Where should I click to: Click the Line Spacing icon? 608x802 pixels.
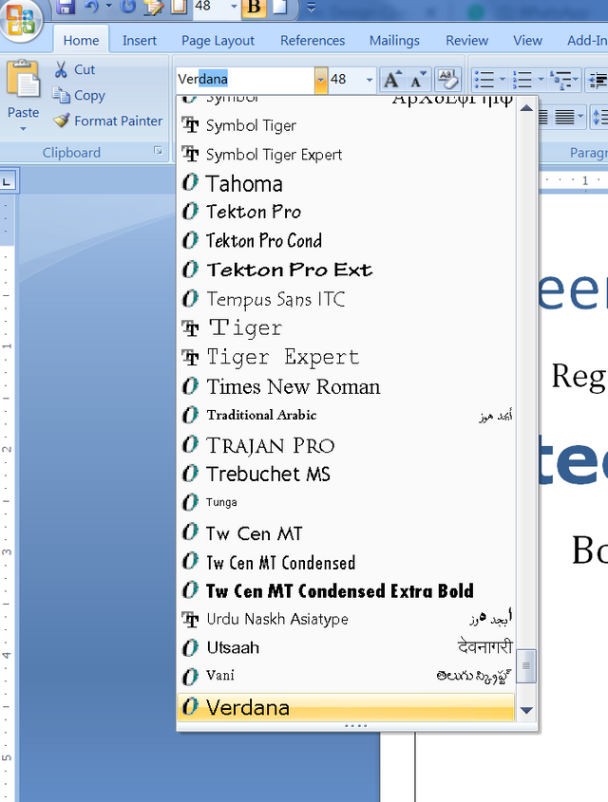coord(598,118)
